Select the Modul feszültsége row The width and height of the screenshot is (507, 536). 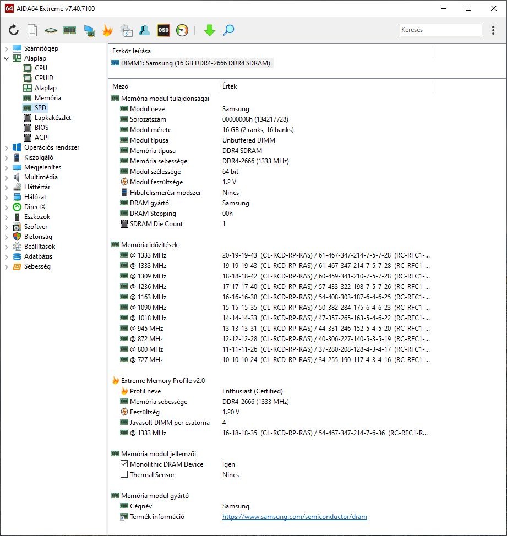pos(272,182)
